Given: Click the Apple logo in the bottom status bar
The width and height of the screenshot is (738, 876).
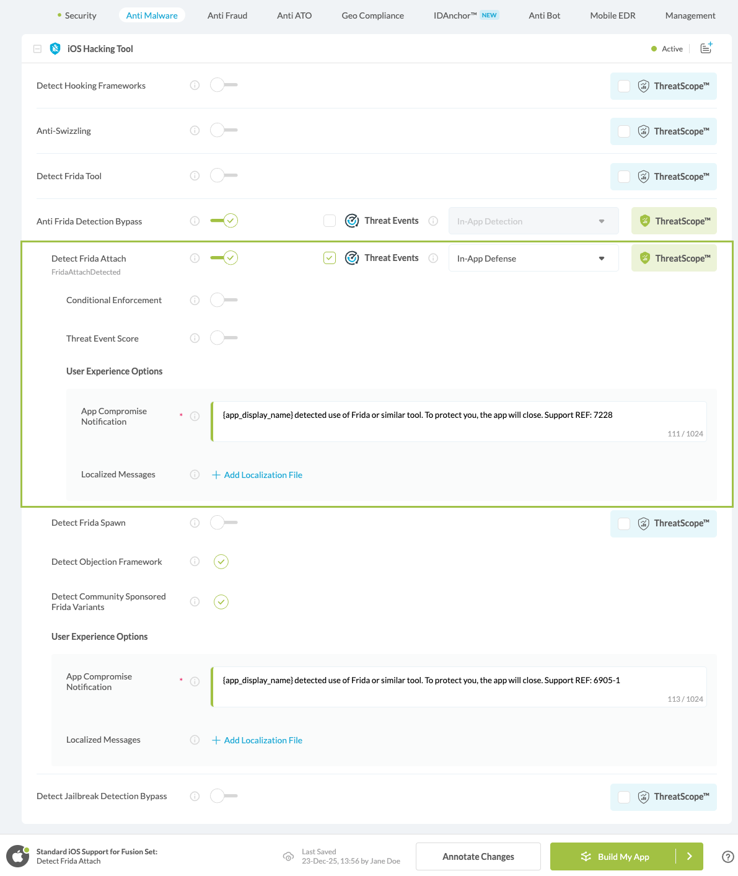Looking at the screenshot, I should [x=17, y=856].
